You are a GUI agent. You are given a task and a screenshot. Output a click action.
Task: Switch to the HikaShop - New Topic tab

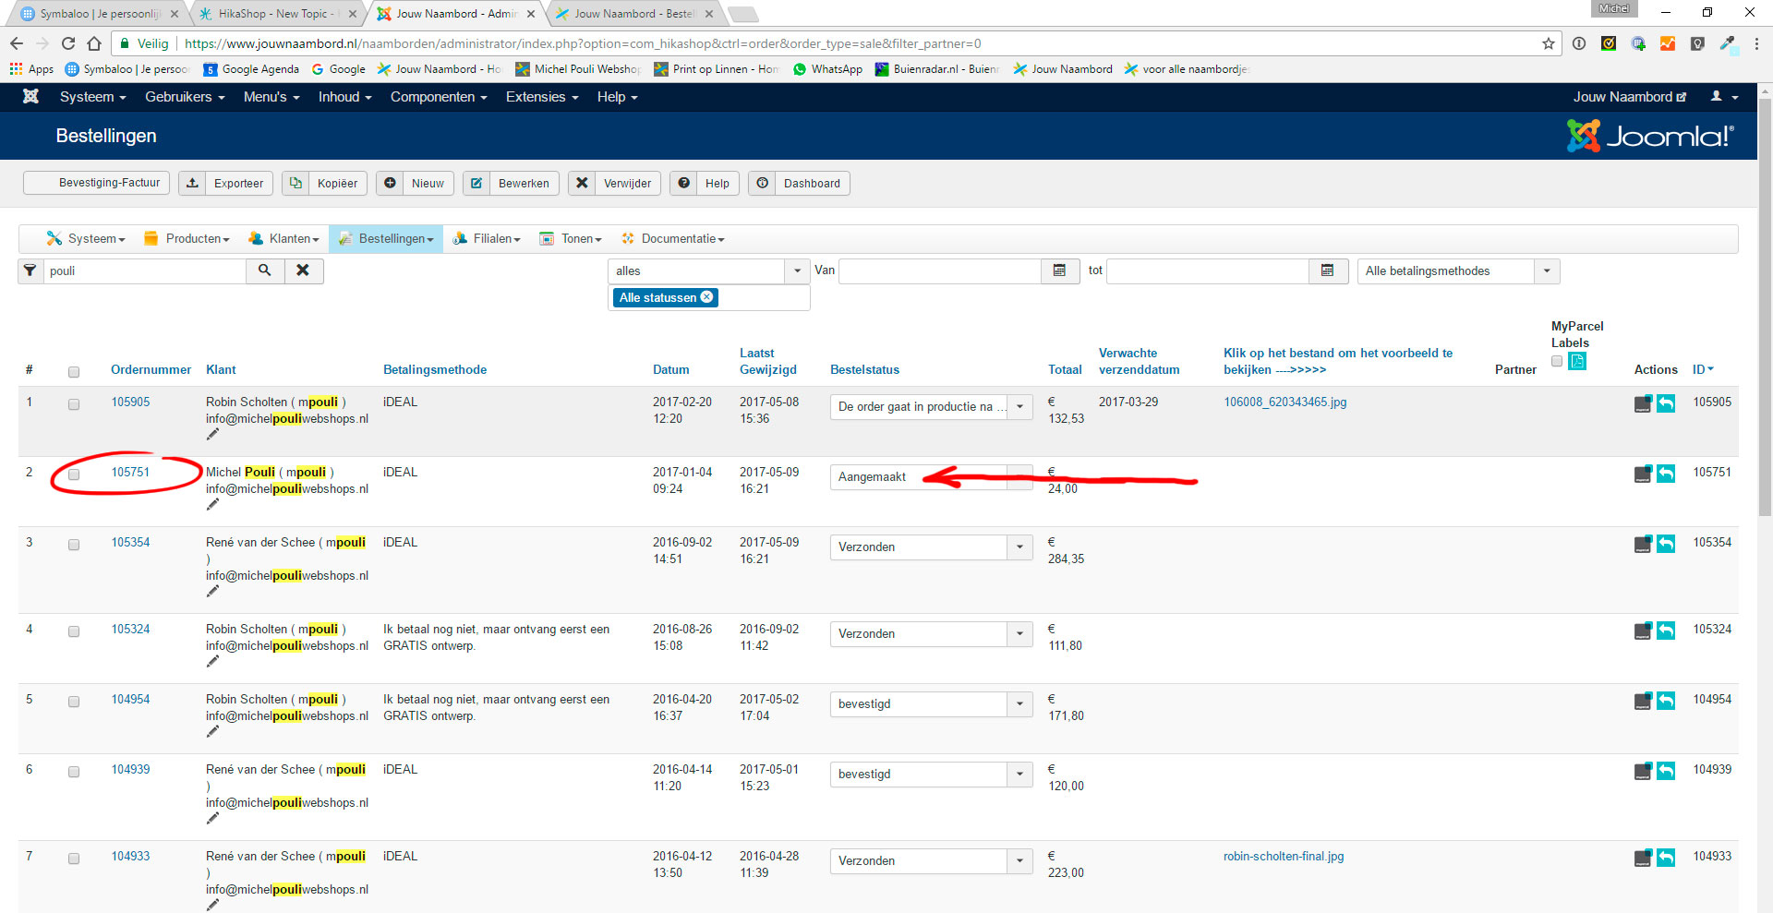[277, 14]
